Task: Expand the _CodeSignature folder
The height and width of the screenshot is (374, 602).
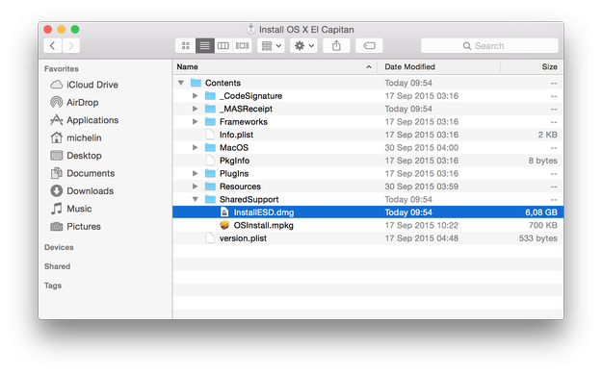Action: (x=195, y=96)
